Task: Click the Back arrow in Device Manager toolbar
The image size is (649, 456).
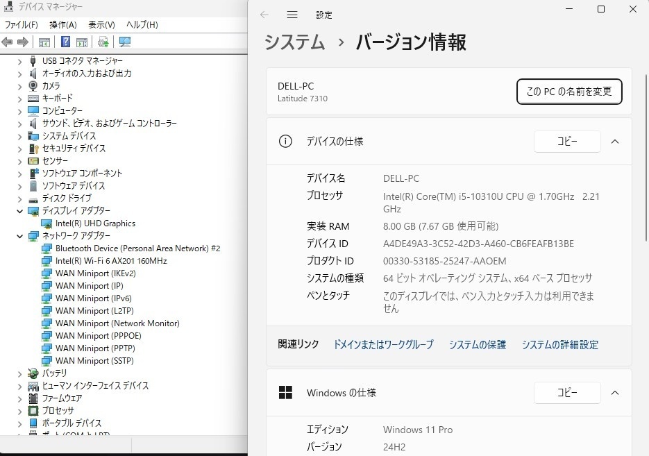Action: 7,42
